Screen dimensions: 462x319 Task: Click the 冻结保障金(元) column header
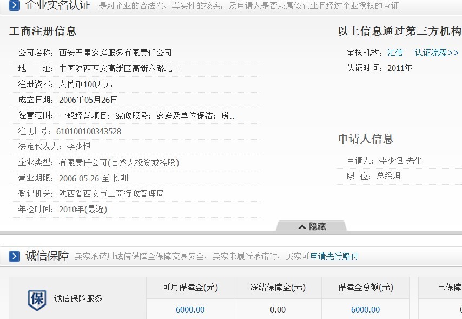278,288
